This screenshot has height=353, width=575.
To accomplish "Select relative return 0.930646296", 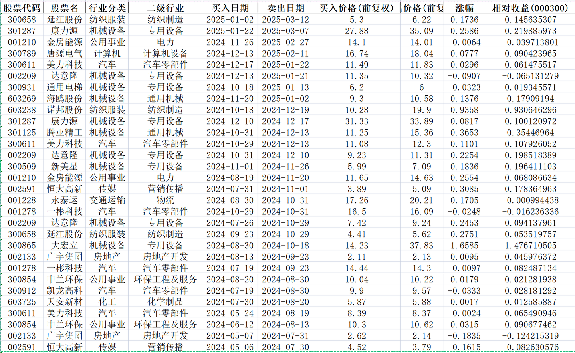I will click(x=530, y=110).
